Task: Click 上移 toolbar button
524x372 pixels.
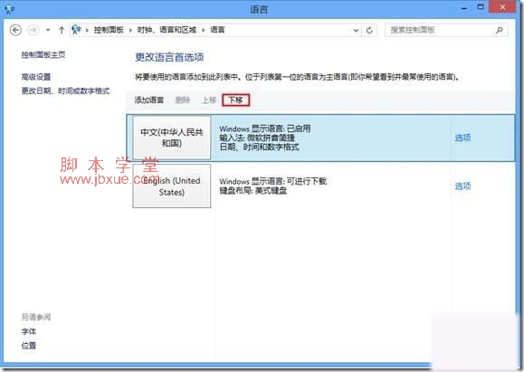Action: (209, 100)
